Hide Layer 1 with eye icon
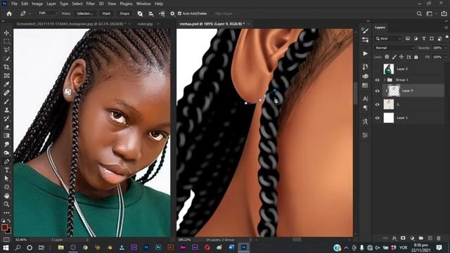 tap(378, 118)
